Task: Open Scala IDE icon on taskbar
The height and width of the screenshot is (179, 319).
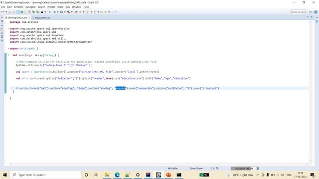Action: 159,175
